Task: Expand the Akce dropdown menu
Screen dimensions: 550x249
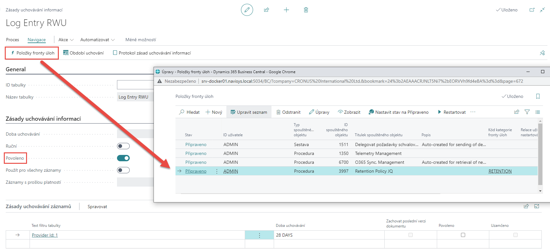Action: 66,40
